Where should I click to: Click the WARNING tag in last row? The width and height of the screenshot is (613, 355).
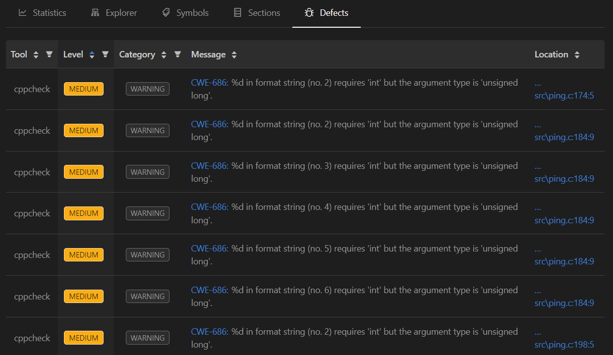click(148, 338)
